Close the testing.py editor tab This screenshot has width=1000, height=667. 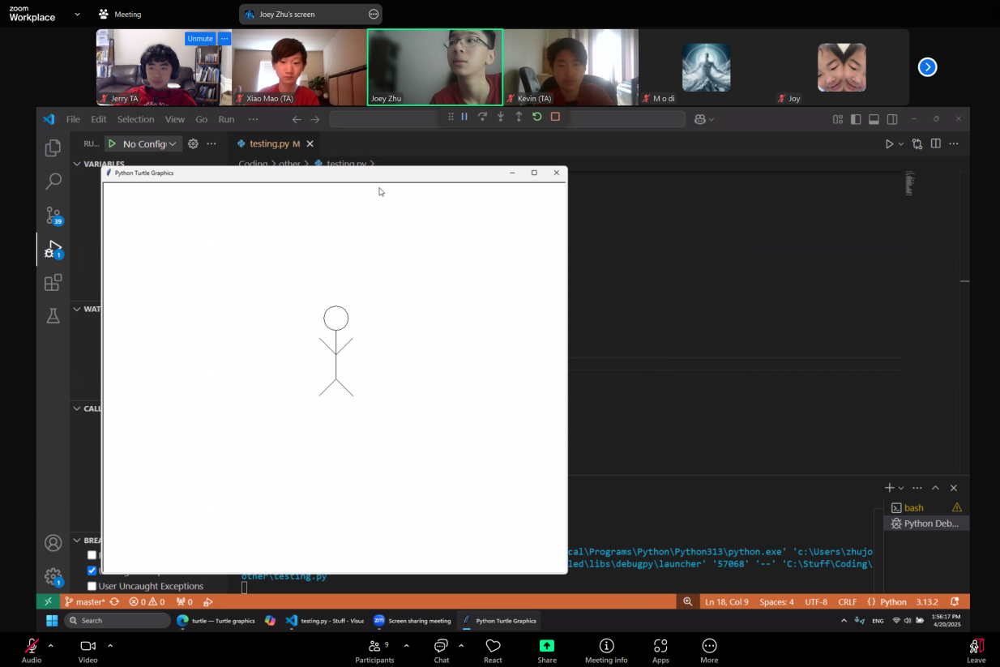pyautogui.click(x=310, y=143)
